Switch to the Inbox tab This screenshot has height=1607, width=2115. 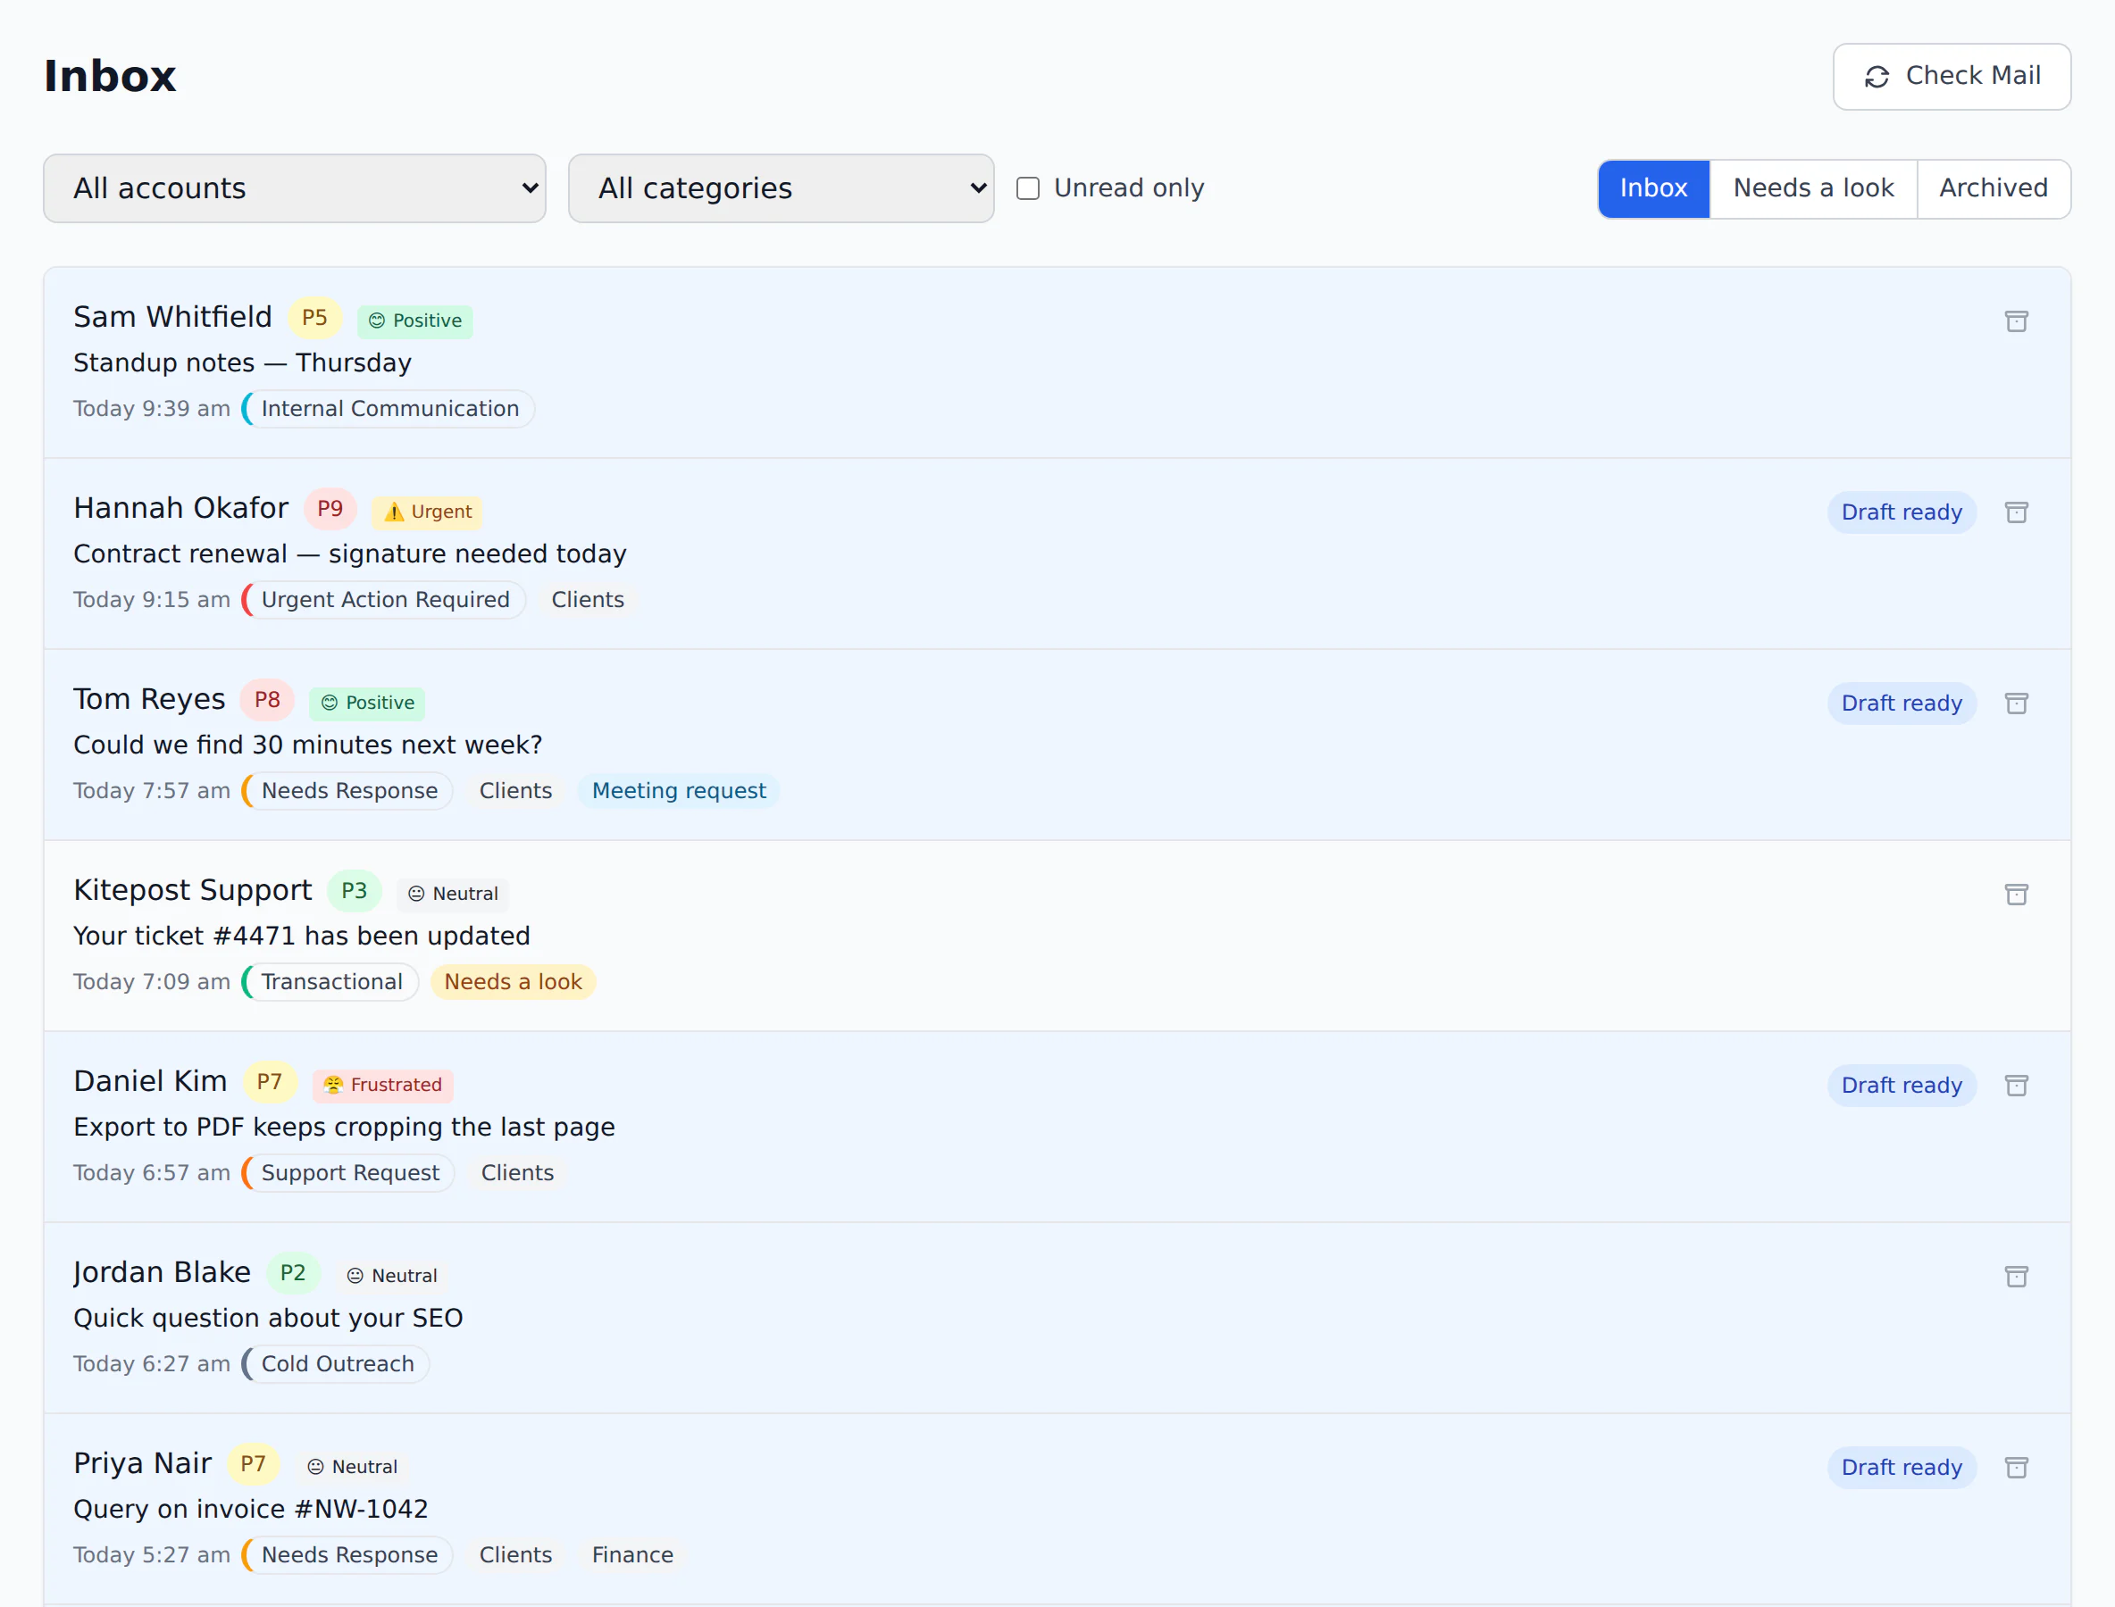1652,188
